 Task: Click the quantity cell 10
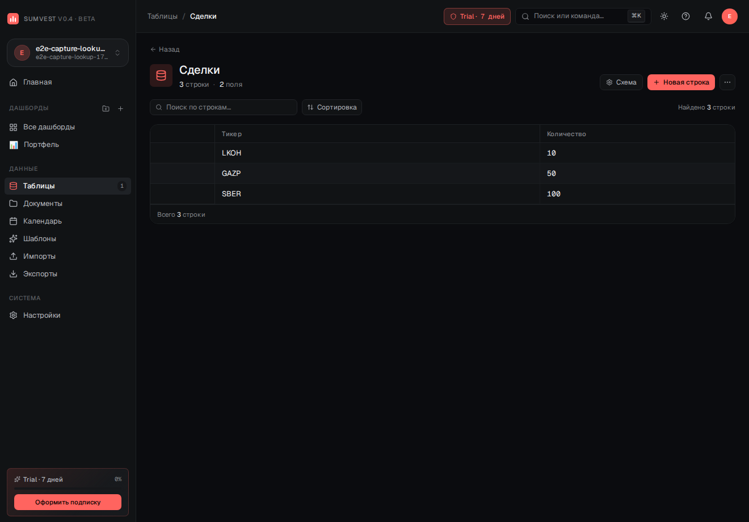pos(637,153)
